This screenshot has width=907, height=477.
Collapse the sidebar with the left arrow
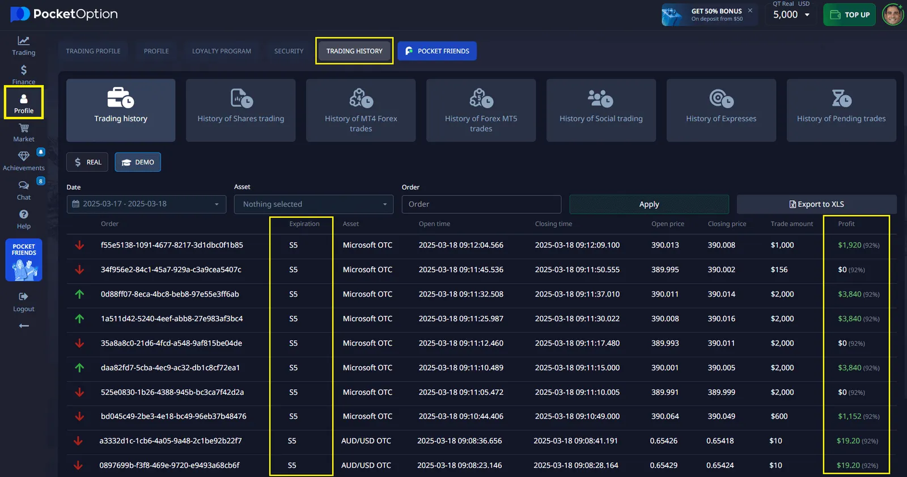[x=23, y=326]
